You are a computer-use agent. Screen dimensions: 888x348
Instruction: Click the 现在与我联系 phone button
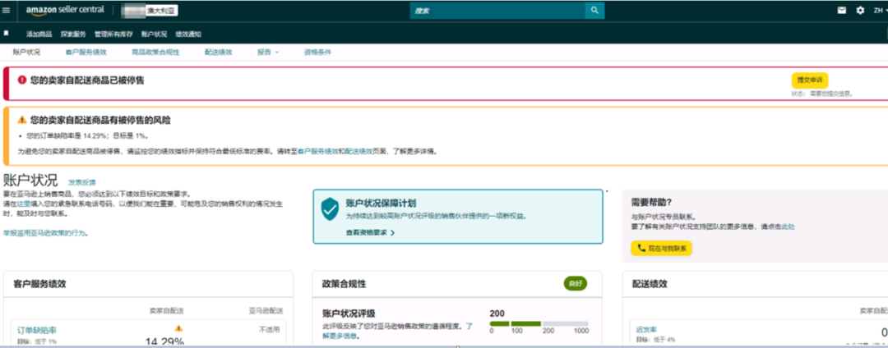(x=661, y=248)
